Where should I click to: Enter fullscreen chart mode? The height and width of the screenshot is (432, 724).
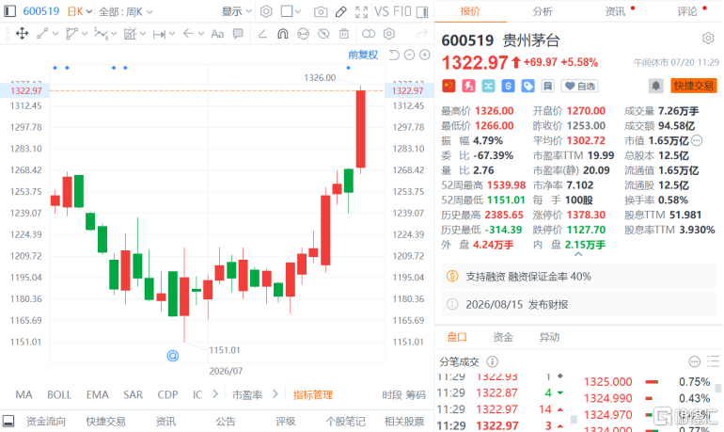[362, 12]
